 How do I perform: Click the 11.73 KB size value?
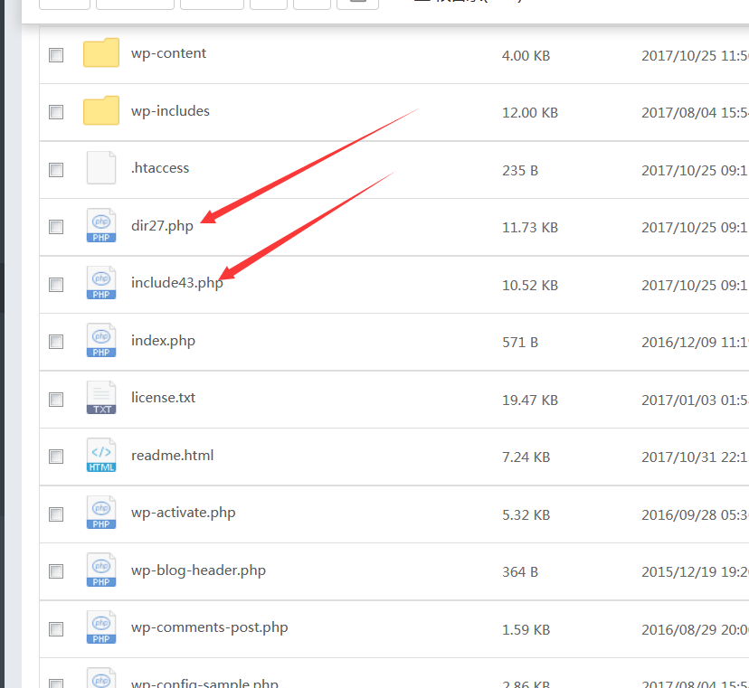(530, 228)
